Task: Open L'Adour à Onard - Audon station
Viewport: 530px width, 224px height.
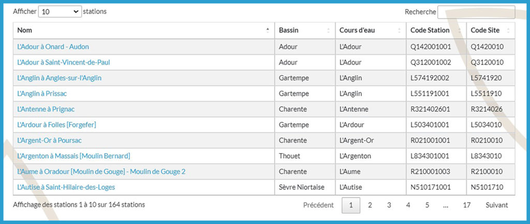Action: click(53, 46)
